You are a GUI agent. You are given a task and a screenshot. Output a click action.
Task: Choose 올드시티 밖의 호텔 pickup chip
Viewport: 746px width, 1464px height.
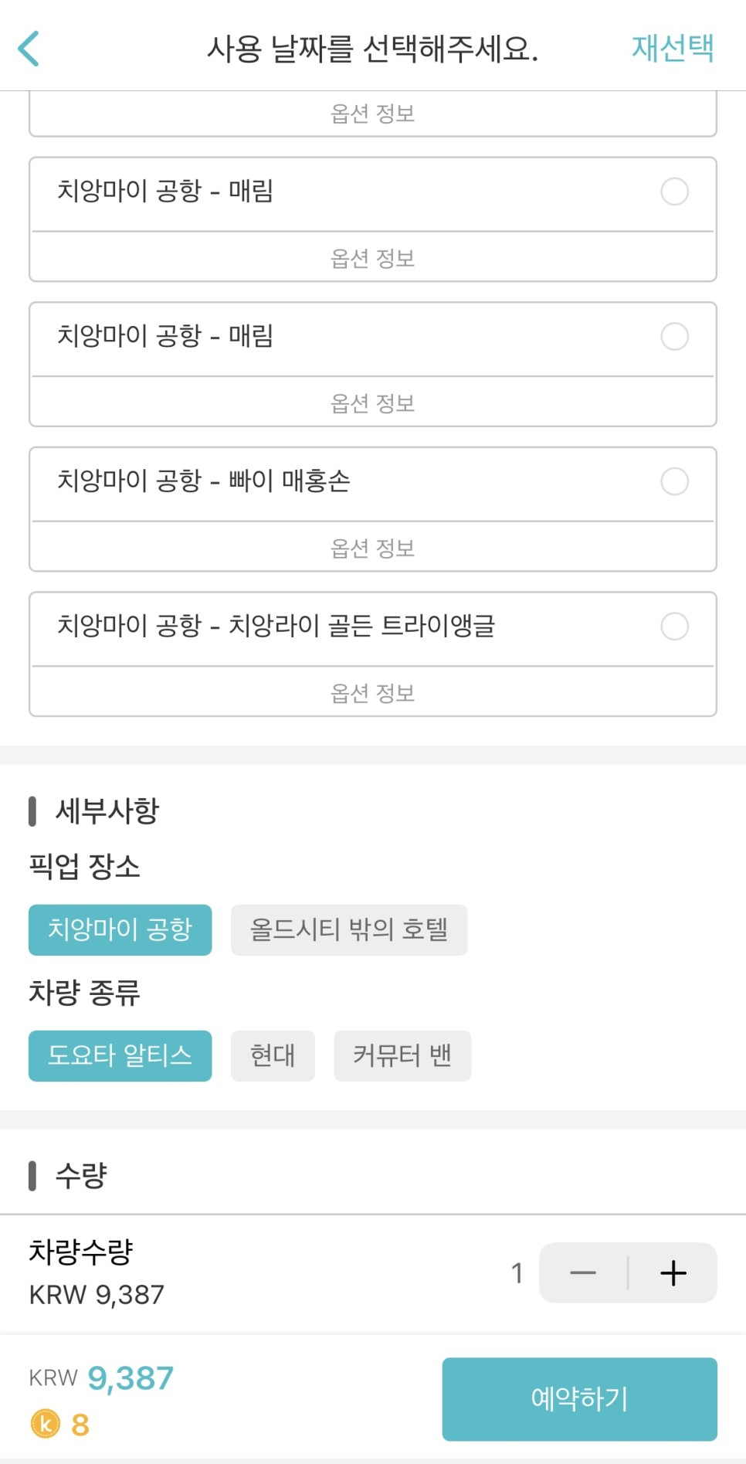(349, 929)
